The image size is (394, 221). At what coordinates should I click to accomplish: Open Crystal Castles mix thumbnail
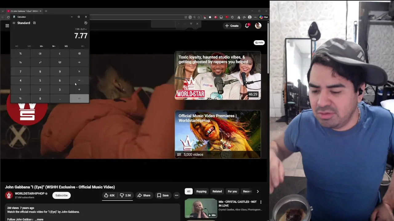tap(201, 208)
